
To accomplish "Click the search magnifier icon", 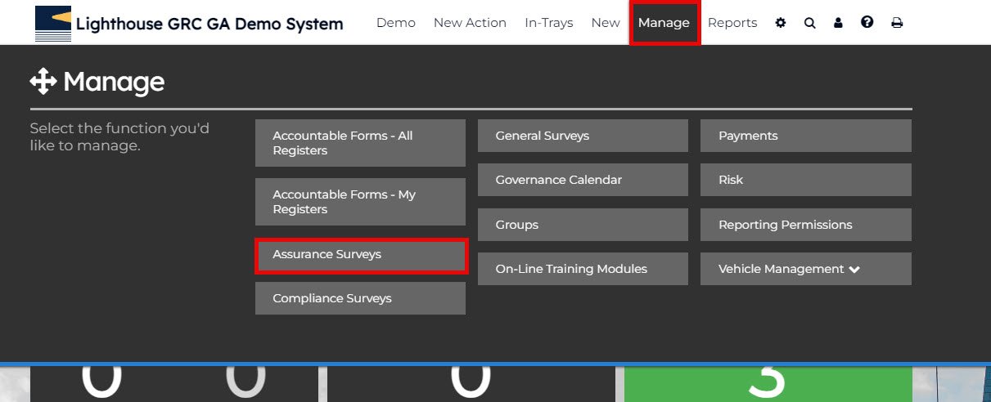I will (x=809, y=23).
